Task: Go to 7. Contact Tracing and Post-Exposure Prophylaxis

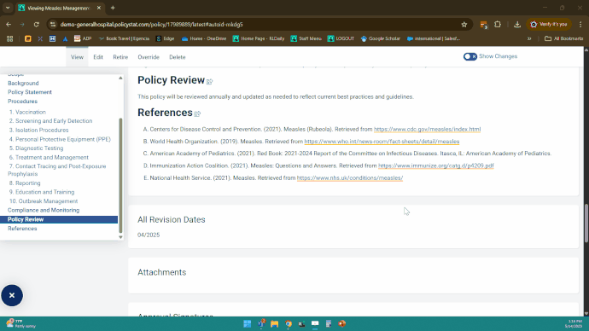Action: point(57,170)
